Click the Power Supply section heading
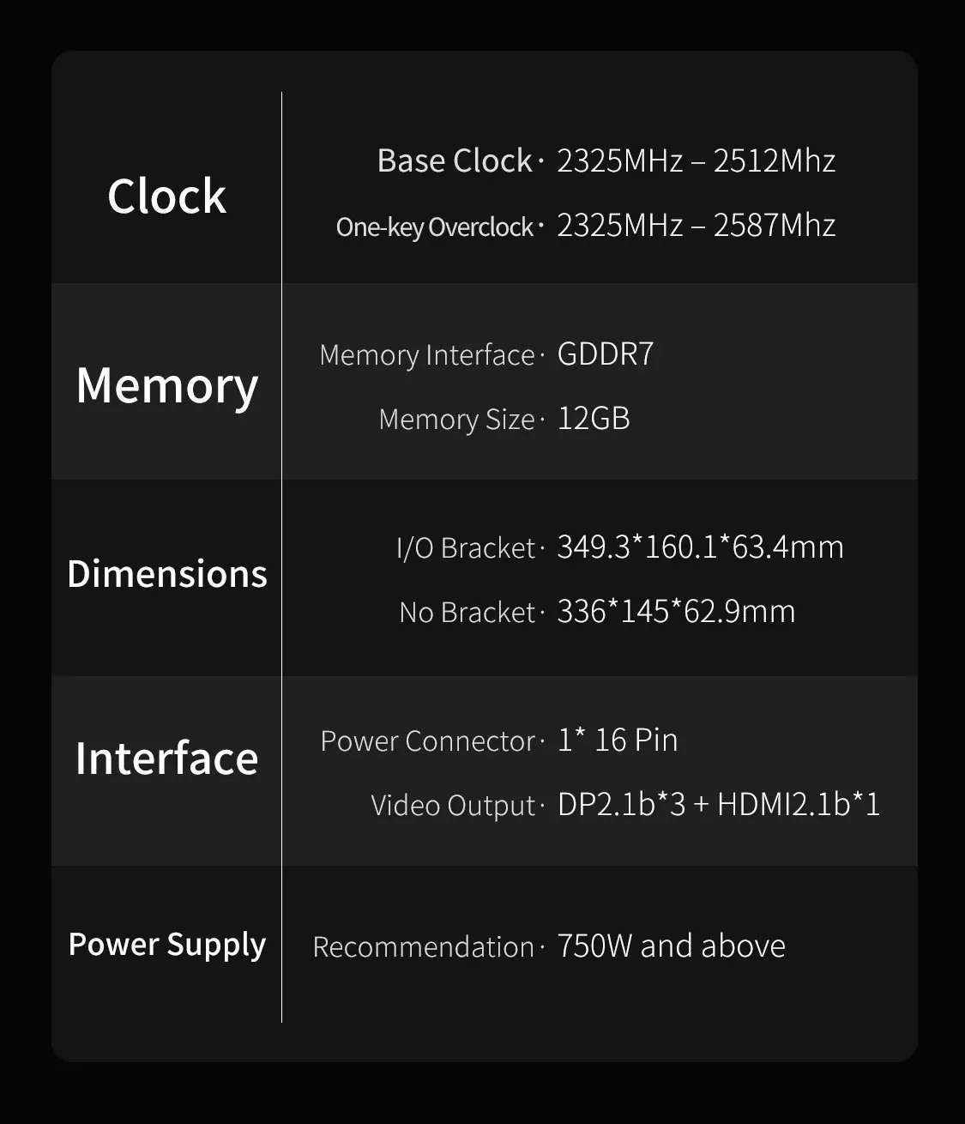 coord(166,945)
